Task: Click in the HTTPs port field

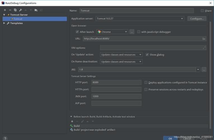Action: pyautogui.click(x=116, y=89)
